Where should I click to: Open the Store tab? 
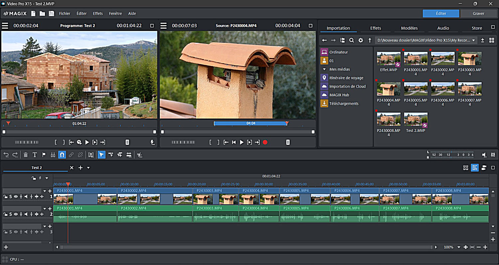(x=477, y=28)
